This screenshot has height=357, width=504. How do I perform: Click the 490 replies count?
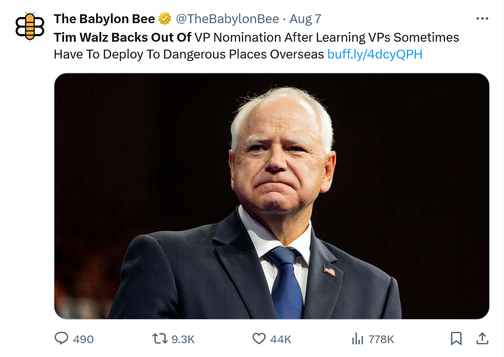point(83,339)
